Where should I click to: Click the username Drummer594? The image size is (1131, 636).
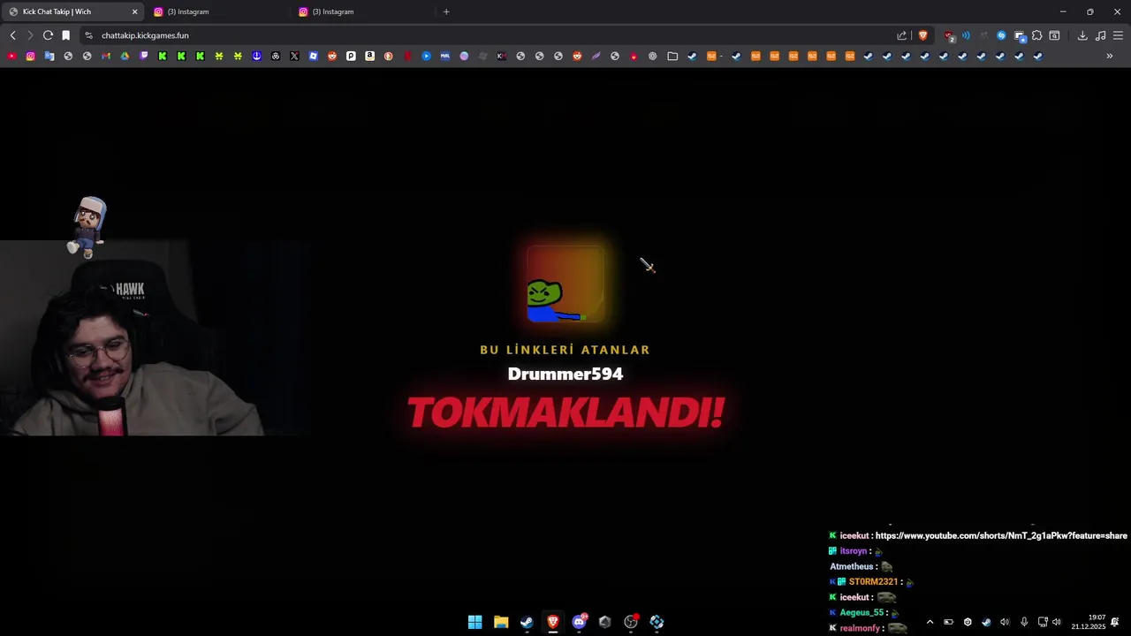pyautogui.click(x=565, y=374)
